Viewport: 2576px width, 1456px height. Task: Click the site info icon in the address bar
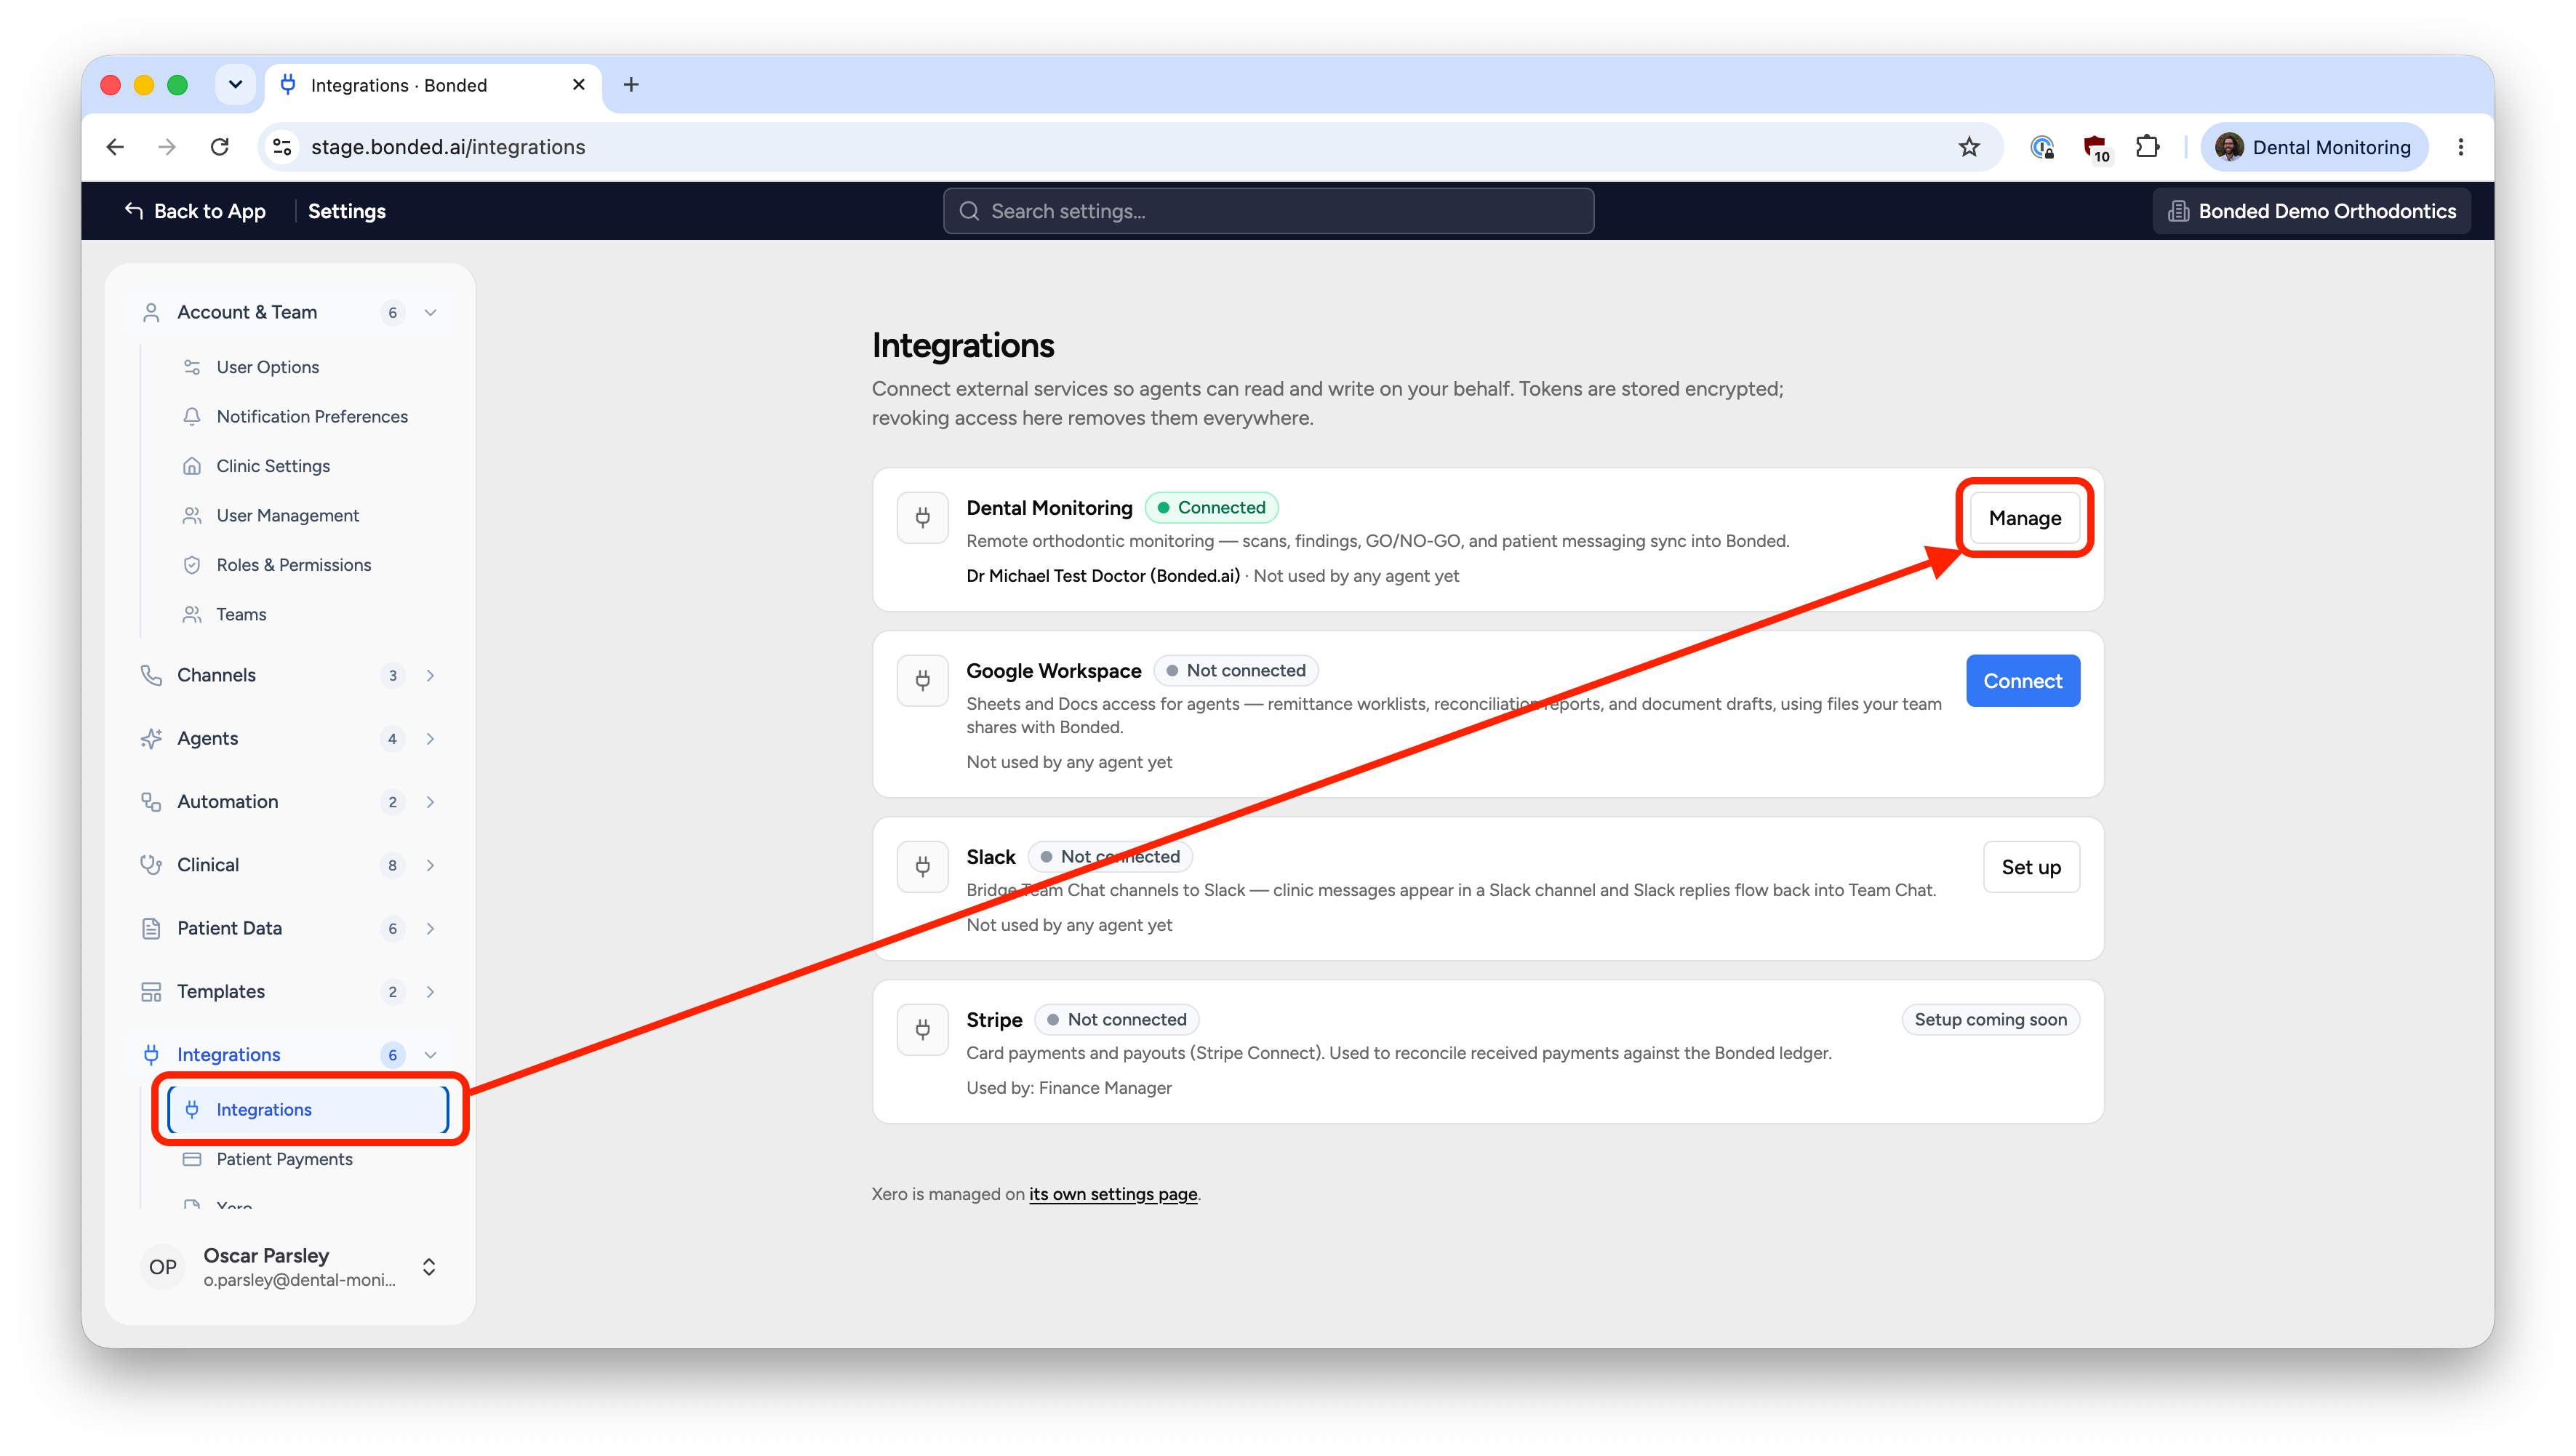click(x=283, y=147)
